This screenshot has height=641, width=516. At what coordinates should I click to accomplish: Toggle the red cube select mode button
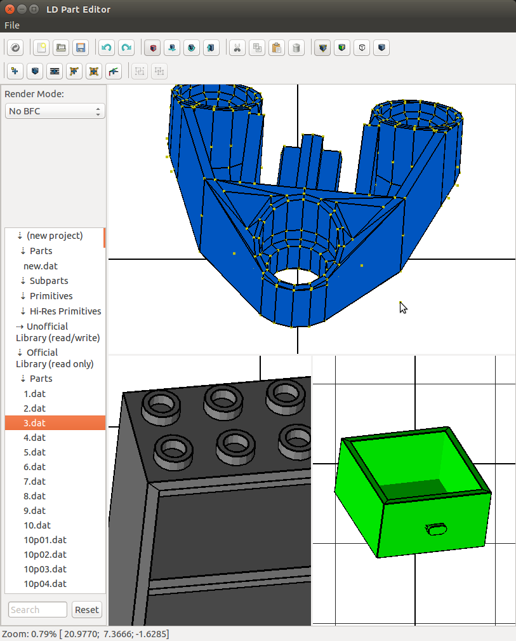[152, 48]
